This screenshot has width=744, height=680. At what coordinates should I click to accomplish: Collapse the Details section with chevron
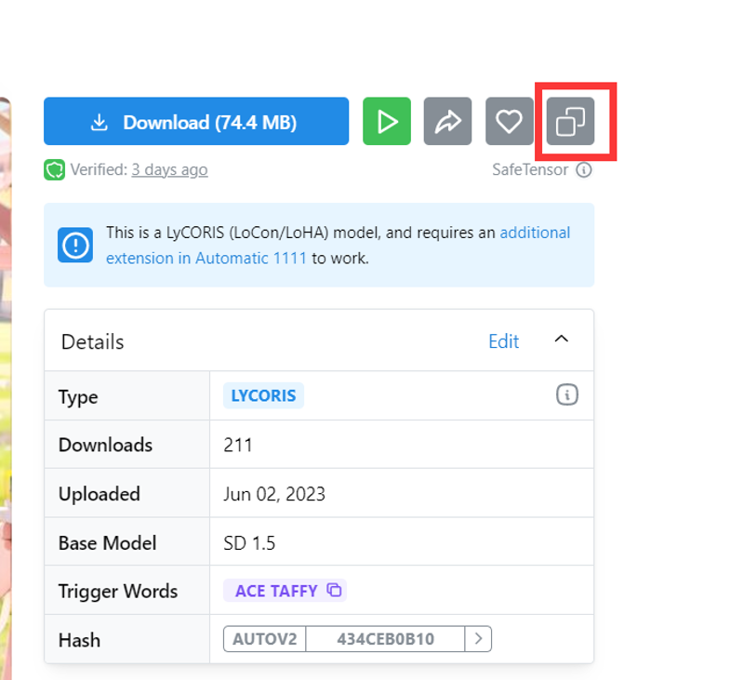pos(562,340)
